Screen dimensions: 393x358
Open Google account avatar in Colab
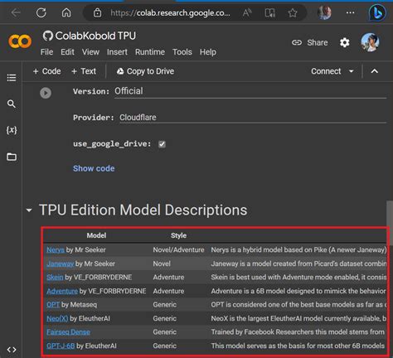coord(370,42)
